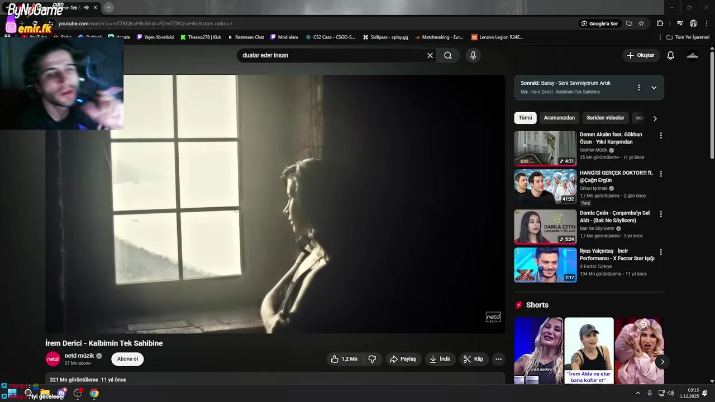Dislike the video with thumbs down
Viewport: 715px width, 402px height.
click(372, 359)
